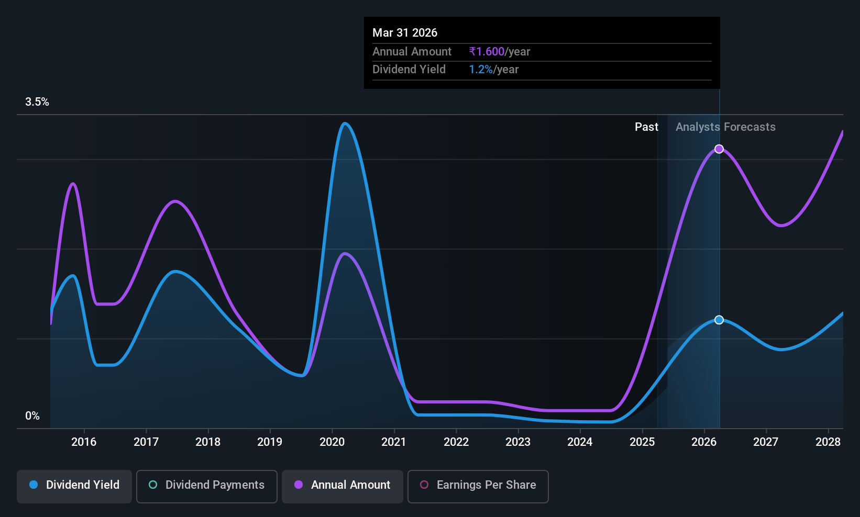The image size is (860, 517).
Task: Toggle the Earnings Per Share legend button
Action: tap(478, 486)
